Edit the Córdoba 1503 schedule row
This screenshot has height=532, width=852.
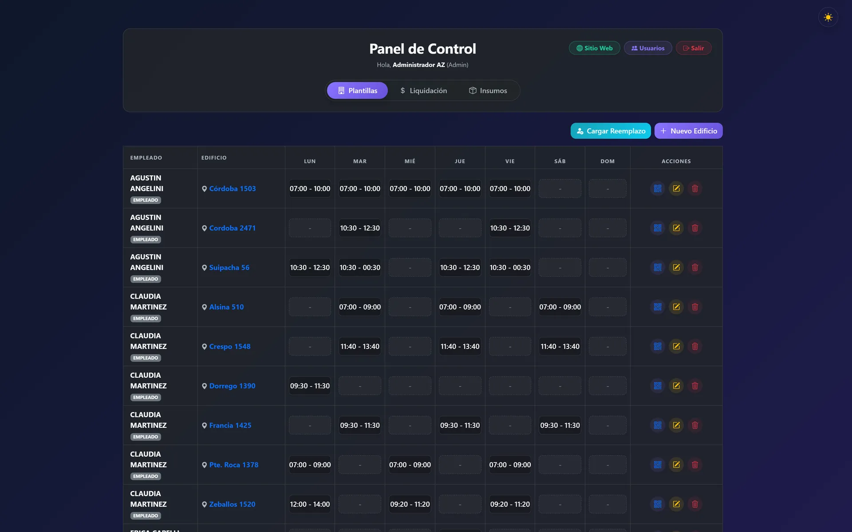[x=676, y=188]
